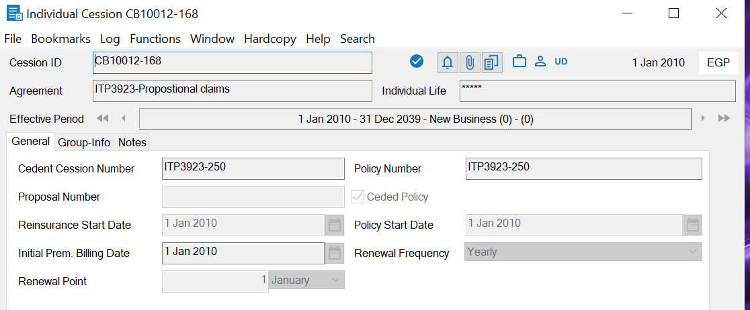Click the briefcase icon

[519, 62]
